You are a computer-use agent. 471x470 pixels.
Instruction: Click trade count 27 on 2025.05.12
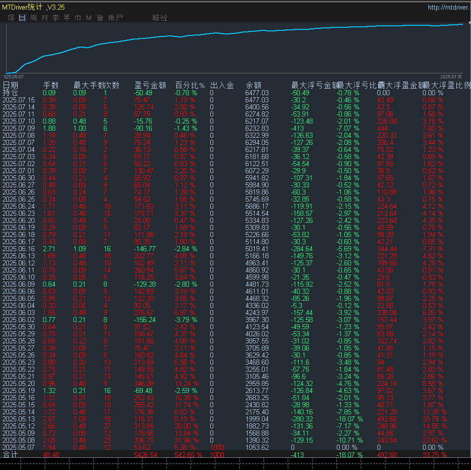(107, 426)
